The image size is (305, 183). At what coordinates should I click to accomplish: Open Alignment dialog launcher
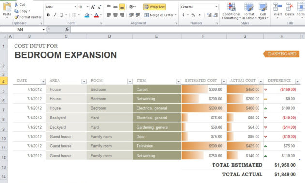pos(176,23)
